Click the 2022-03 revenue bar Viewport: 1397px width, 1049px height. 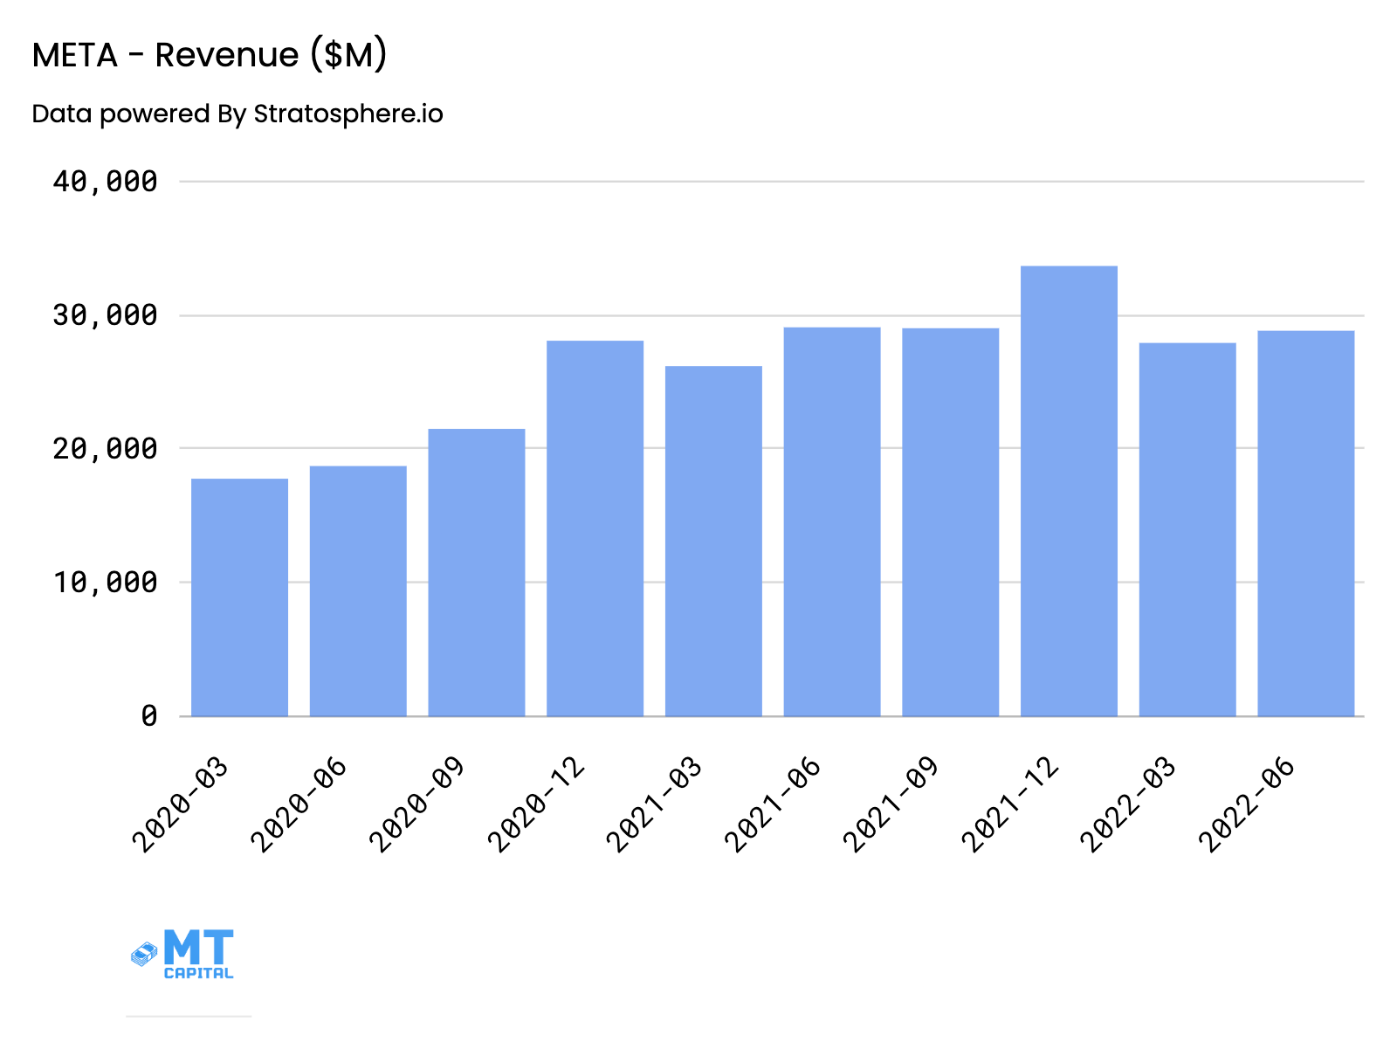pyautogui.click(x=1186, y=528)
